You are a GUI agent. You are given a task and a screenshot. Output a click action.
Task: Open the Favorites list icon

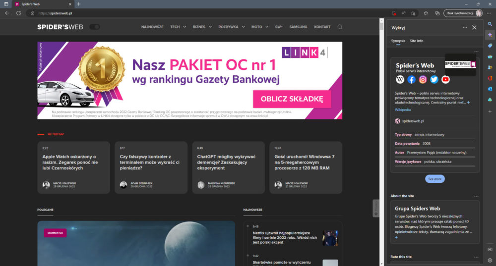pos(426,13)
